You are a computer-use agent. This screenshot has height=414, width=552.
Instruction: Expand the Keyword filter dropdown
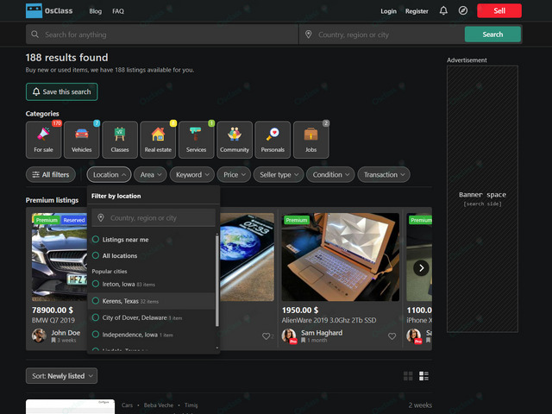point(192,174)
